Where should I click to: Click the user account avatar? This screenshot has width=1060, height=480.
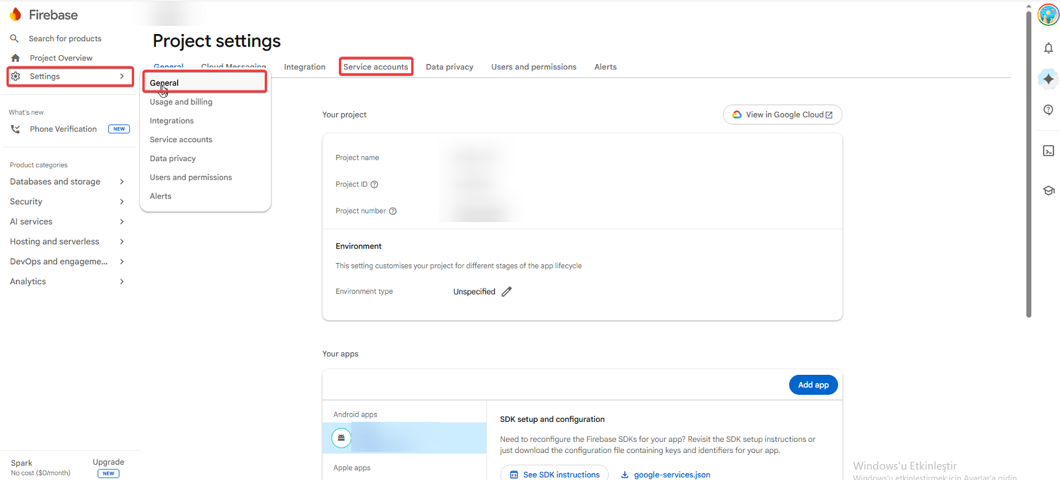click(1048, 15)
